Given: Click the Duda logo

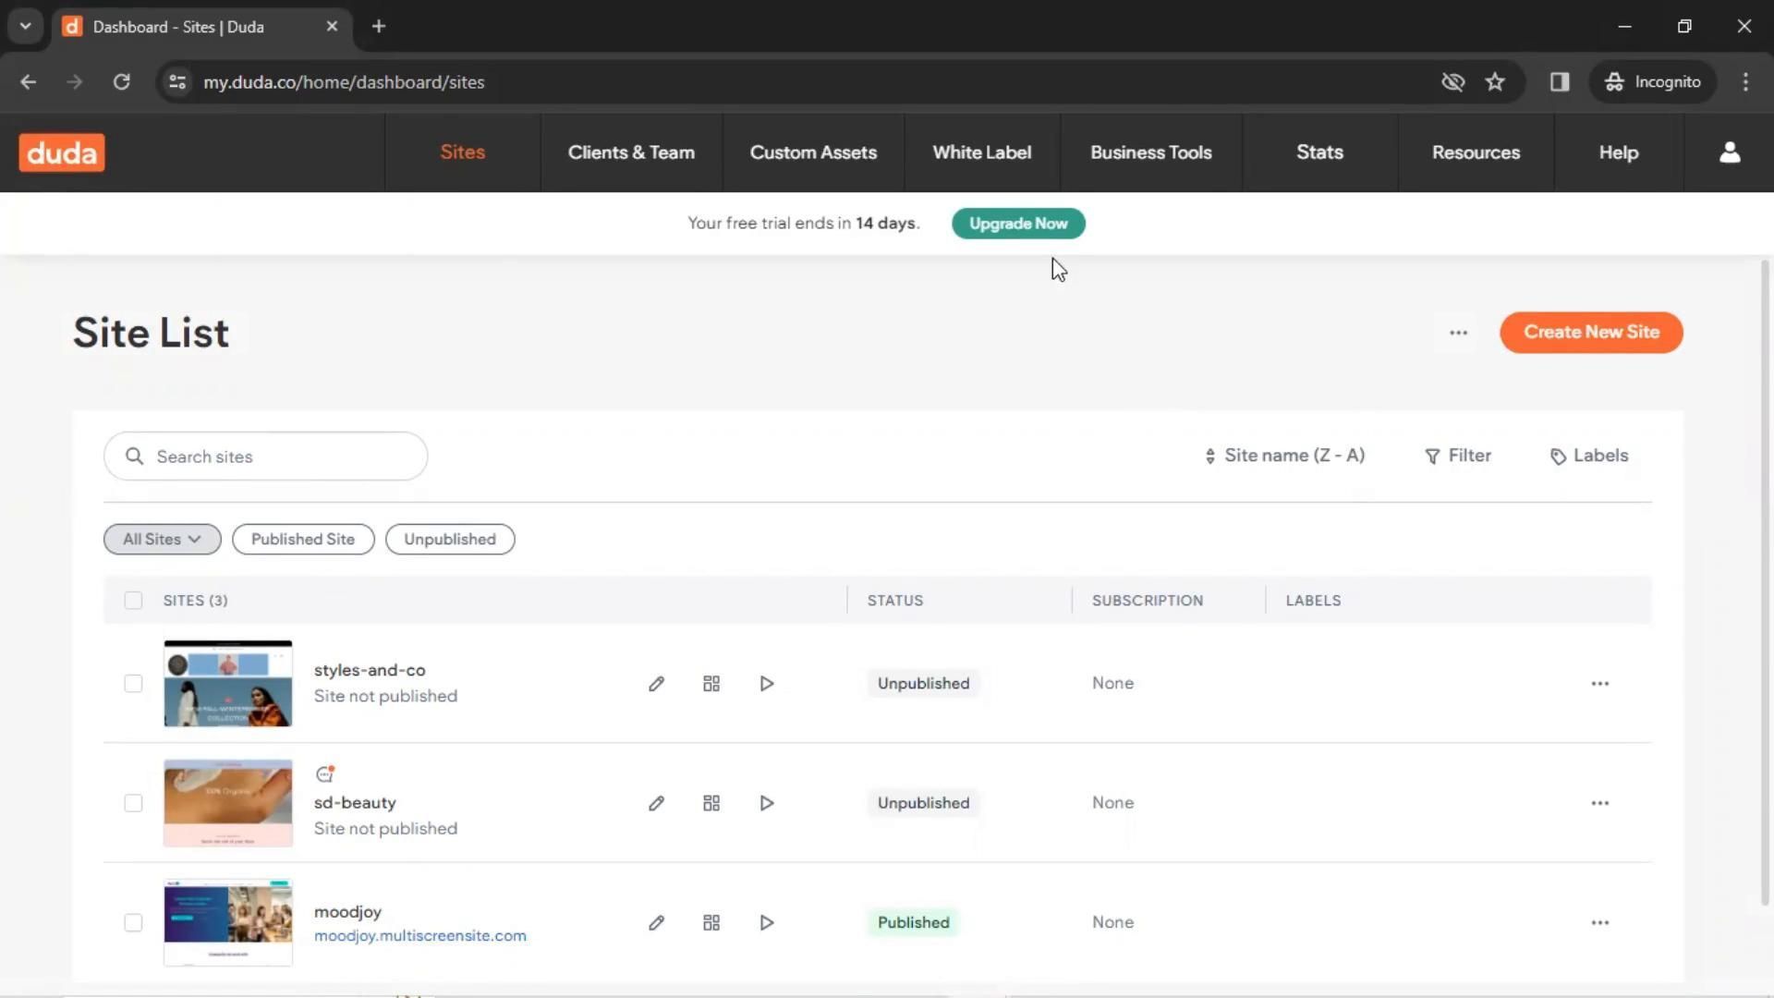Looking at the screenshot, I should pyautogui.click(x=62, y=152).
